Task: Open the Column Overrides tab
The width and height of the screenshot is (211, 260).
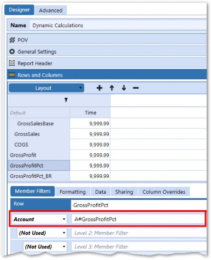Action: point(164,192)
